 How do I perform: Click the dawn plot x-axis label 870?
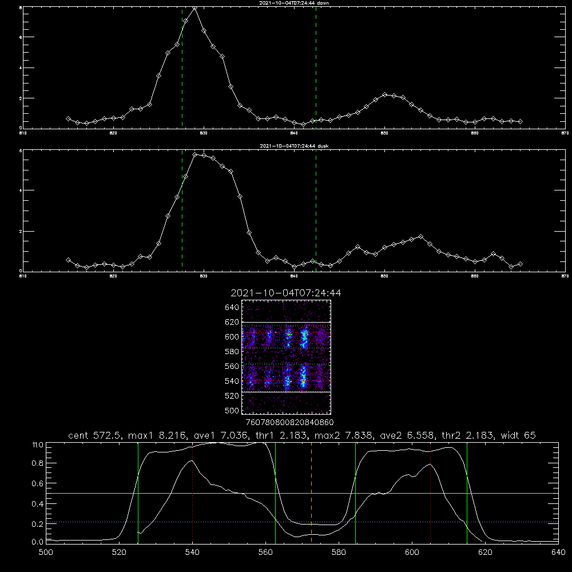point(565,133)
